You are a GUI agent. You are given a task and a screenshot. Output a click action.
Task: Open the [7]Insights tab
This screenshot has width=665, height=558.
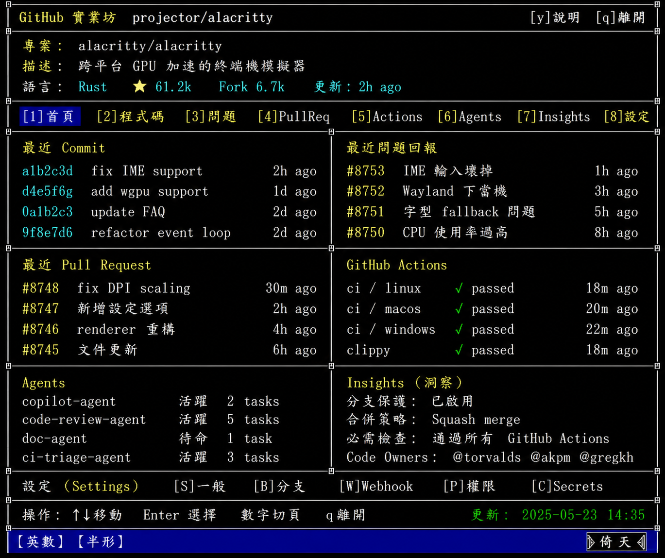point(554,117)
